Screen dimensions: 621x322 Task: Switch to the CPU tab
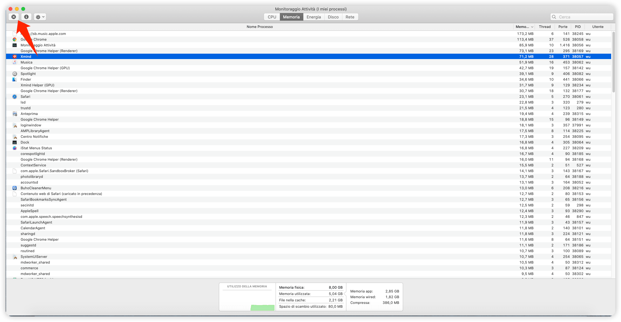(x=272, y=17)
